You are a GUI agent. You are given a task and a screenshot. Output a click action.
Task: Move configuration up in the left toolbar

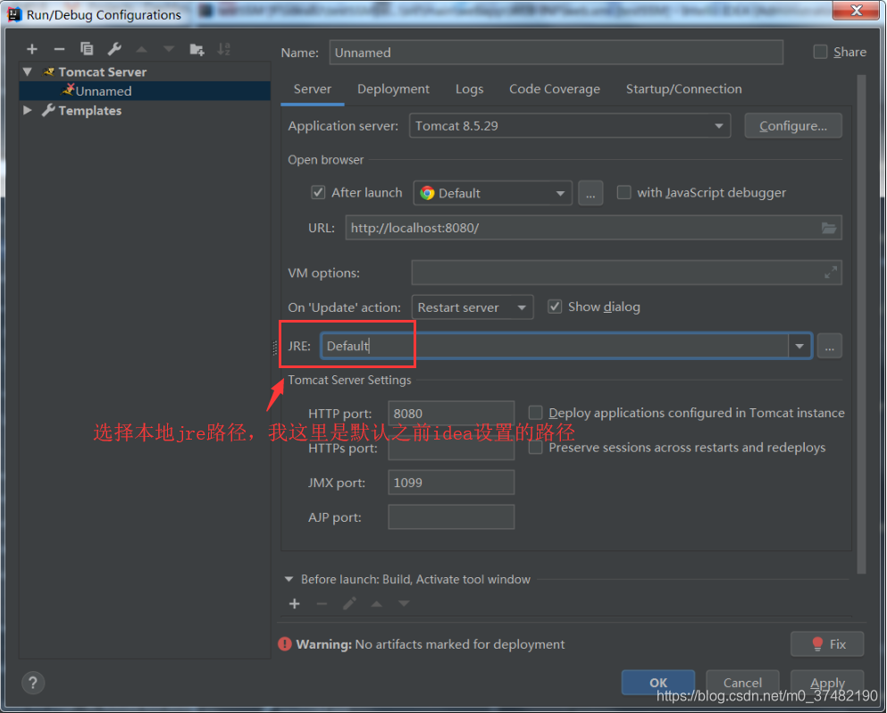(142, 49)
